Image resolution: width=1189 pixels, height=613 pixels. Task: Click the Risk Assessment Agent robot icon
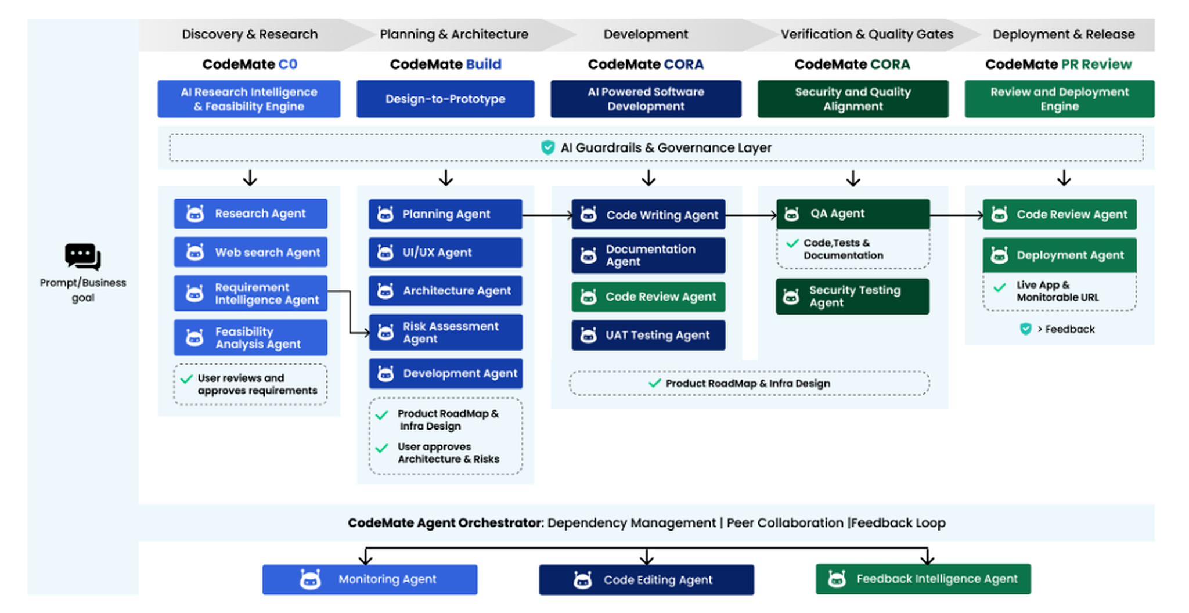[385, 332]
